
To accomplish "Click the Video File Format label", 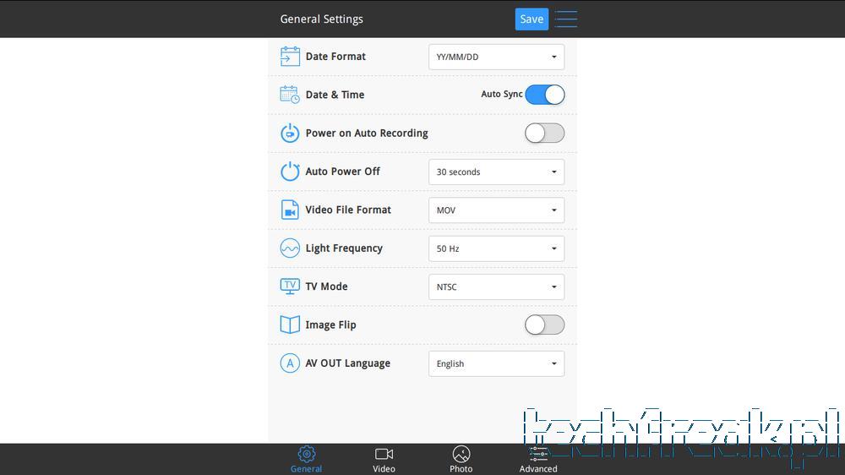I will pos(348,210).
